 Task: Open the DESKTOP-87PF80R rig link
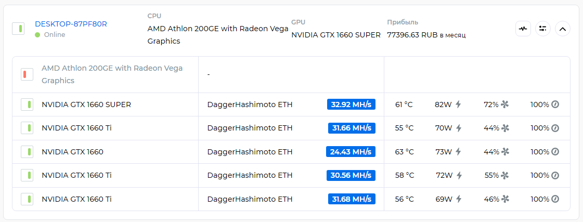71,24
